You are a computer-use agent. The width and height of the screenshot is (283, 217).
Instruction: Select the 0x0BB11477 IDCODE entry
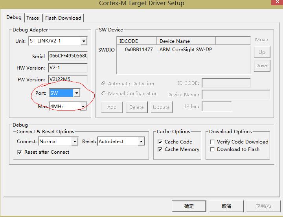[x=139, y=50]
